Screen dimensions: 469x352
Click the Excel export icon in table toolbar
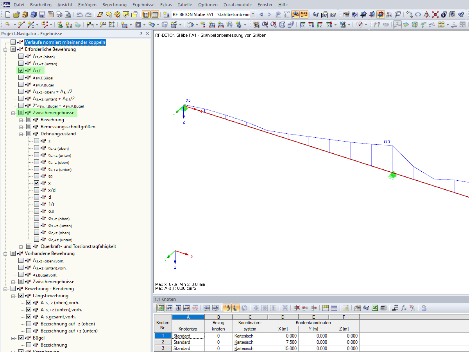[x=375, y=308]
